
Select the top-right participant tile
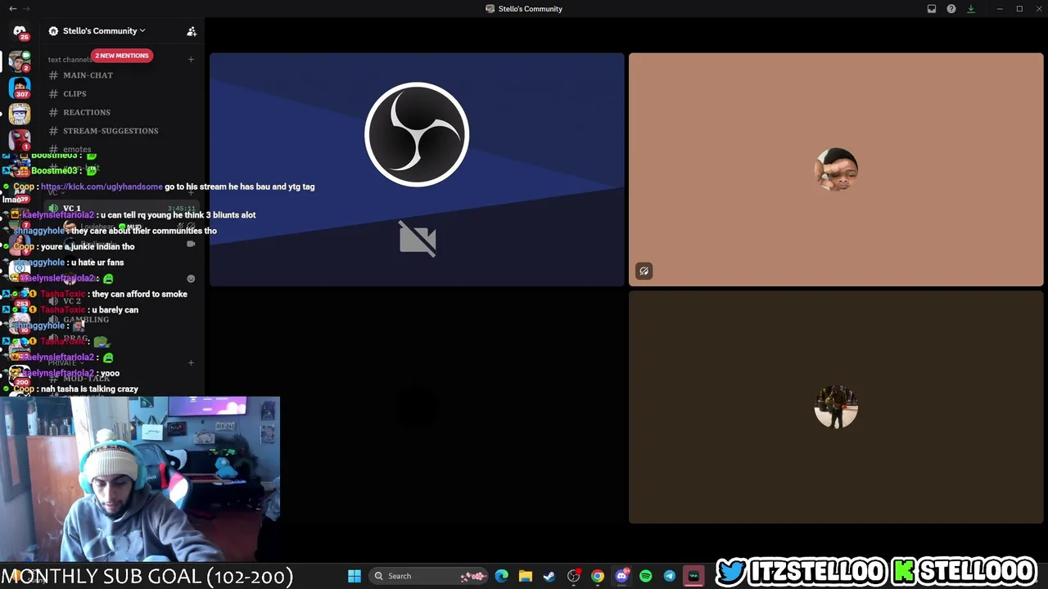click(836, 169)
